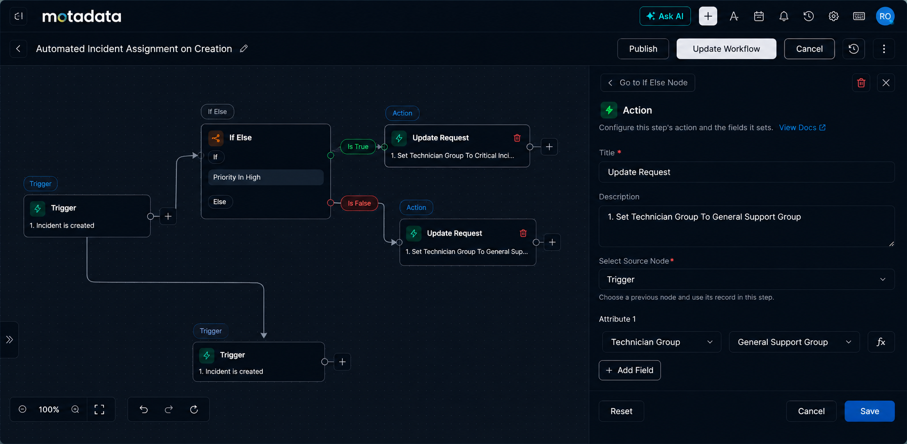Image resolution: width=907 pixels, height=444 pixels.
Task: Add step after the General Support Update Request
Action: pyautogui.click(x=552, y=242)
